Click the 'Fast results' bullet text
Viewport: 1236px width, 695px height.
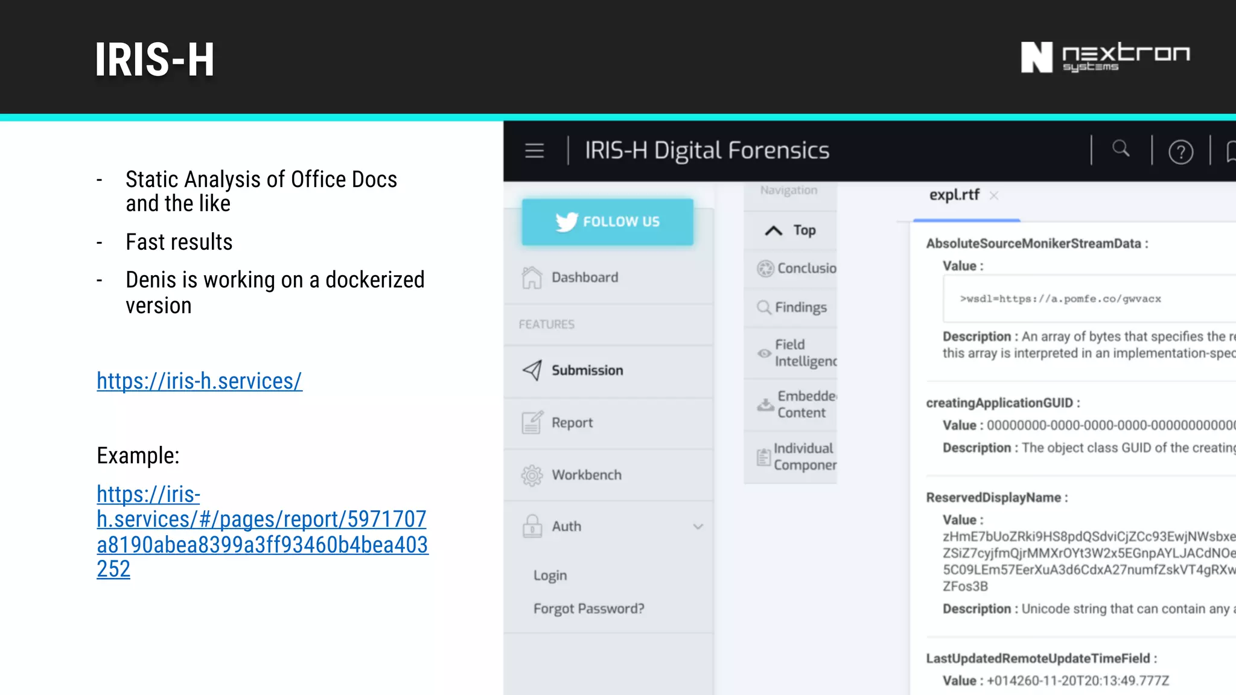coord(179,242)
